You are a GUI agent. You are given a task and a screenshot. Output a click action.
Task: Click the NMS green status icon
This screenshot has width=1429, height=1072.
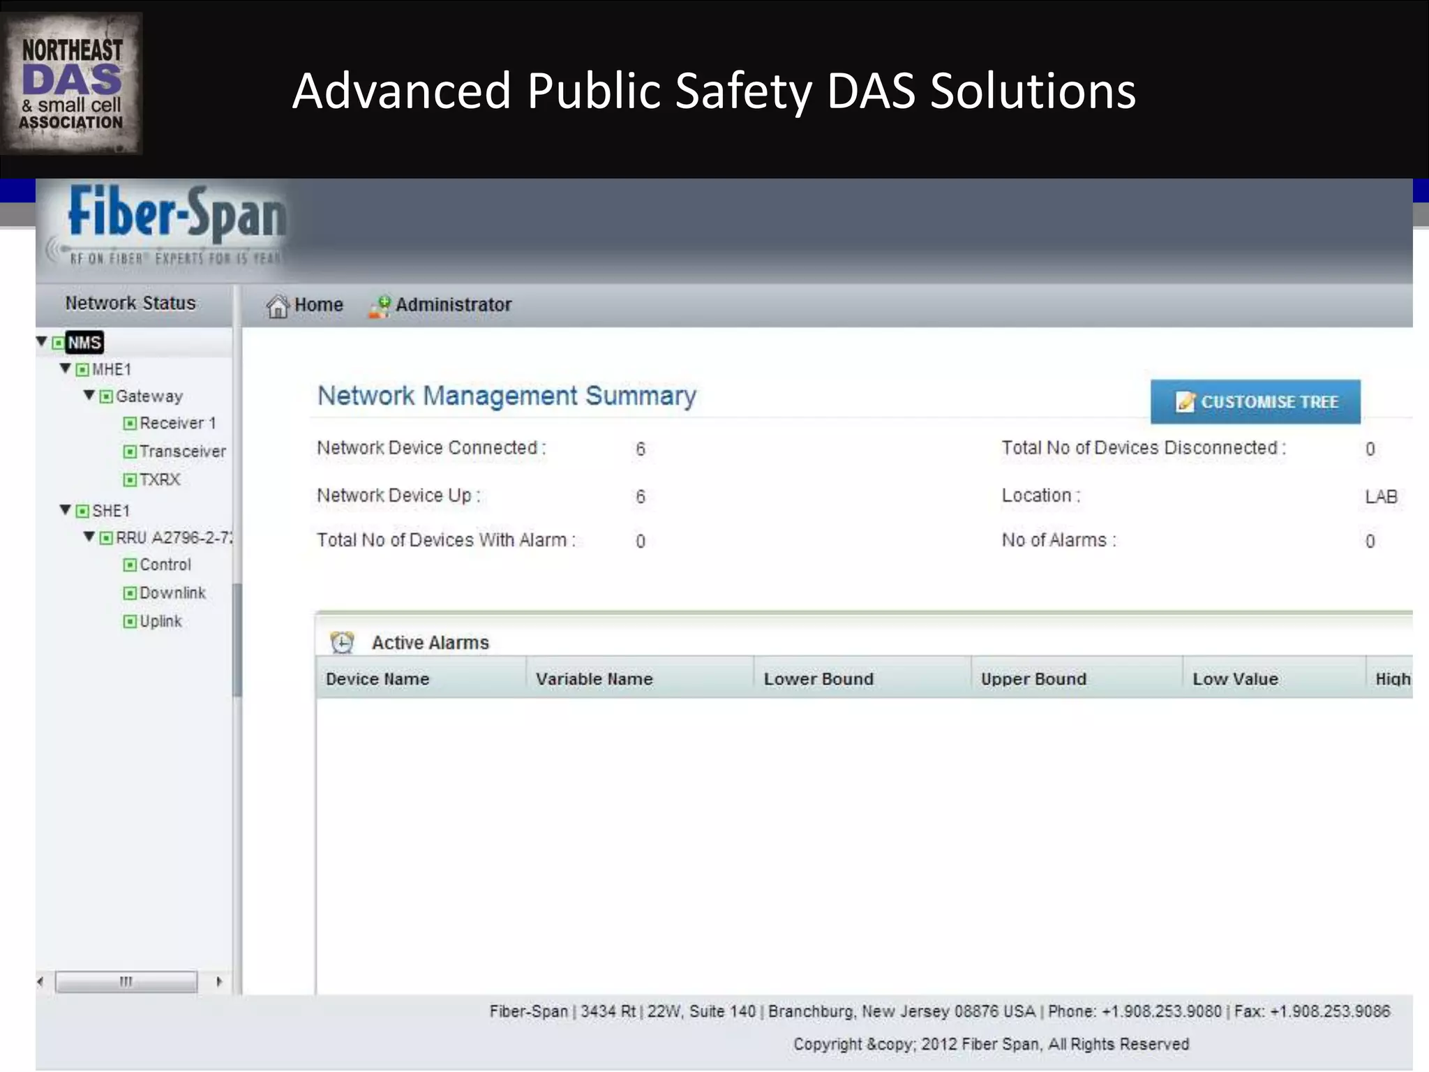pyautogui.click(x=59, y=343)
